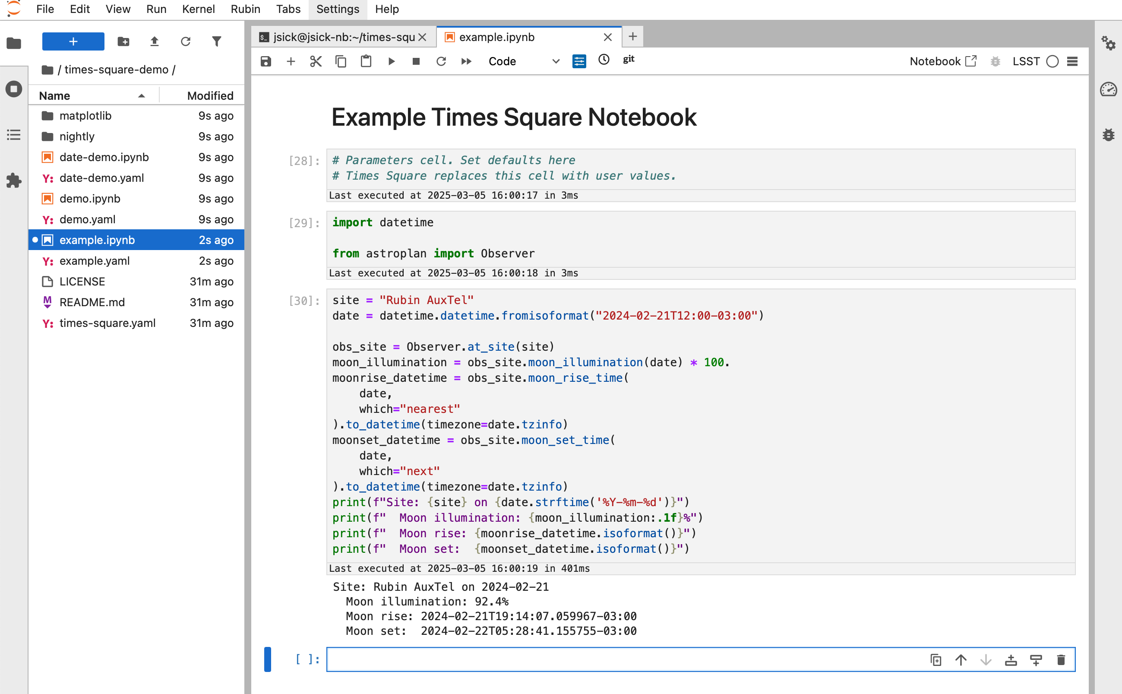Open toolbar hamburger menu icon
The height and width of the screenshot is (694, 1122).
tap(1072, 61)
